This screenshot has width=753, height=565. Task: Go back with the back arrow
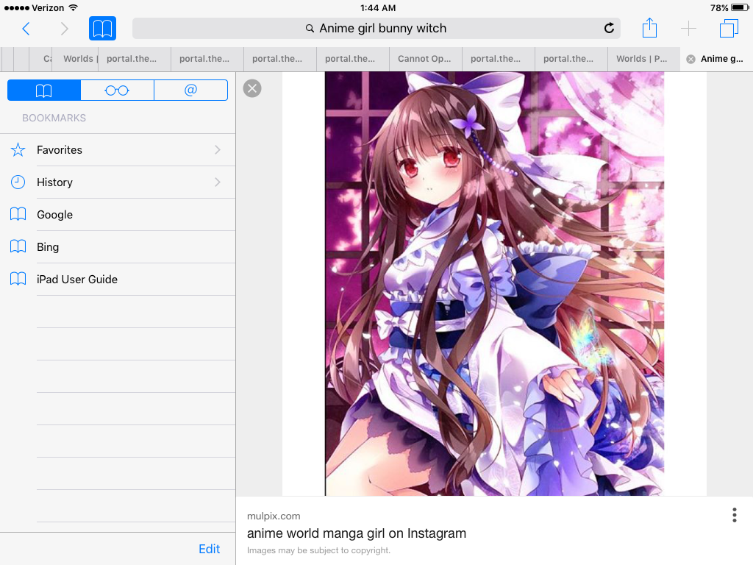(x=26, y=29)
